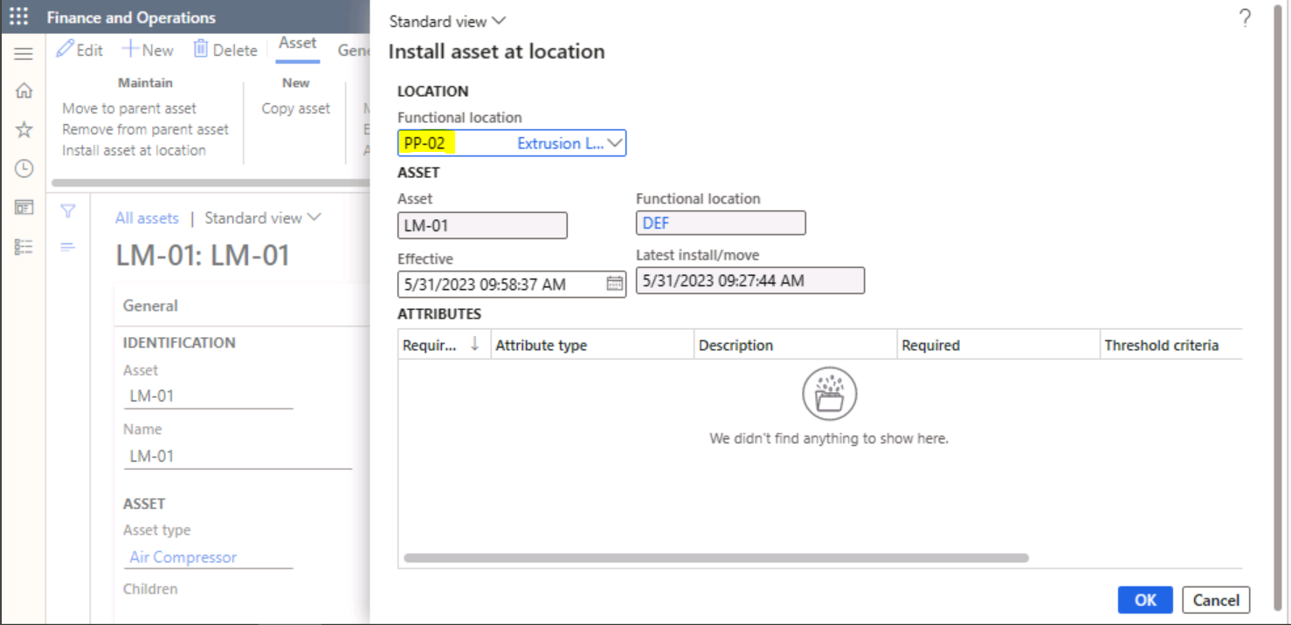Click the Asset LM-01 field in dialog
1291x625 pixels.
(482, 225)
